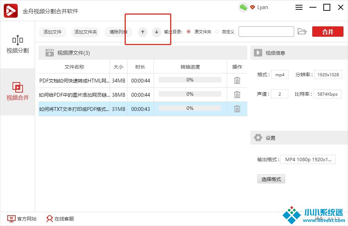Click the 添加文件 button

point(52,32)
